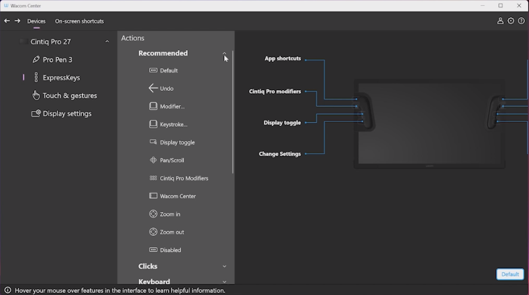The height and width of the screenshot is (295, 529).
Task: Click the Pan/Scroll cross icon
Action: pos(153,160)
